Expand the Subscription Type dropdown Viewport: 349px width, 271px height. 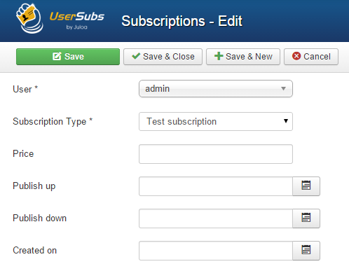point(216,121)
